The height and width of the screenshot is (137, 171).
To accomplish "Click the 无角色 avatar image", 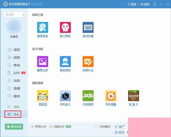I will 14,26.
